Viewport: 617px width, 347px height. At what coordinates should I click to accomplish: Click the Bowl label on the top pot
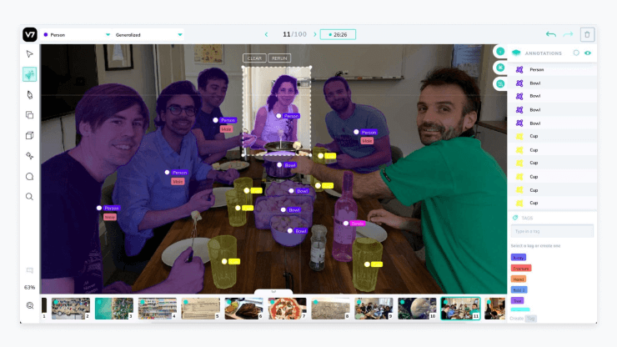[290, 165]
